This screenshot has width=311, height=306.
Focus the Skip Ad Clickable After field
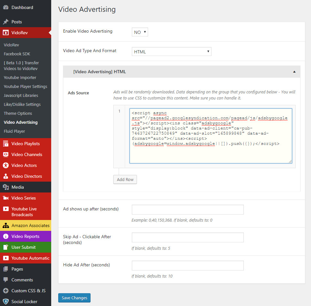click(187, 238)
